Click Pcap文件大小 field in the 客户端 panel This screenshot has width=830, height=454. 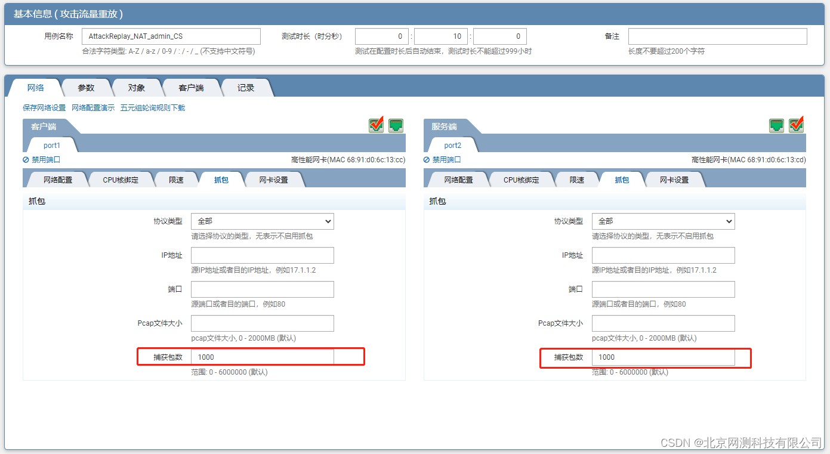(263, 323)
